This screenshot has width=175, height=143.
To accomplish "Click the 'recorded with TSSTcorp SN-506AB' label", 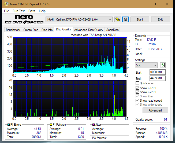I will [94, 35].
